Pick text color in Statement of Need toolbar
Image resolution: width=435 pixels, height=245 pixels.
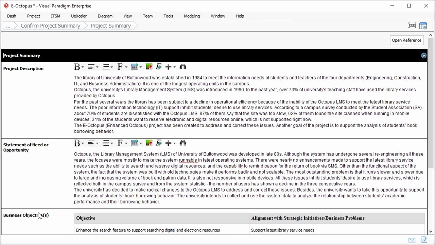[x=149, y=143]
